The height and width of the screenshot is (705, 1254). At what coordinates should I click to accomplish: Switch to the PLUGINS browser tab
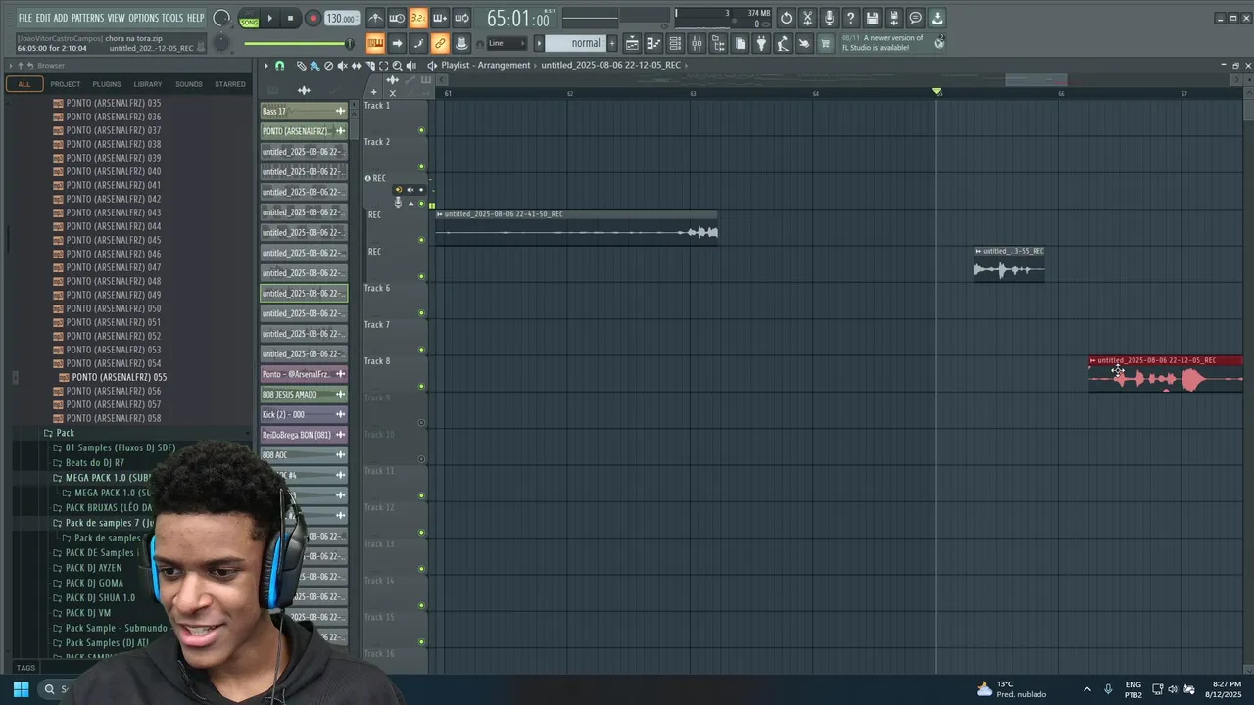[107, 84]
